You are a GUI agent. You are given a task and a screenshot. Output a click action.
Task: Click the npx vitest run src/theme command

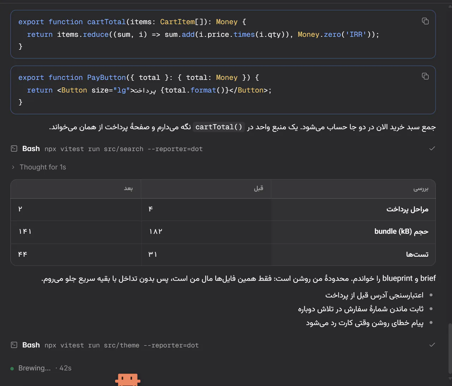point(121,345)
